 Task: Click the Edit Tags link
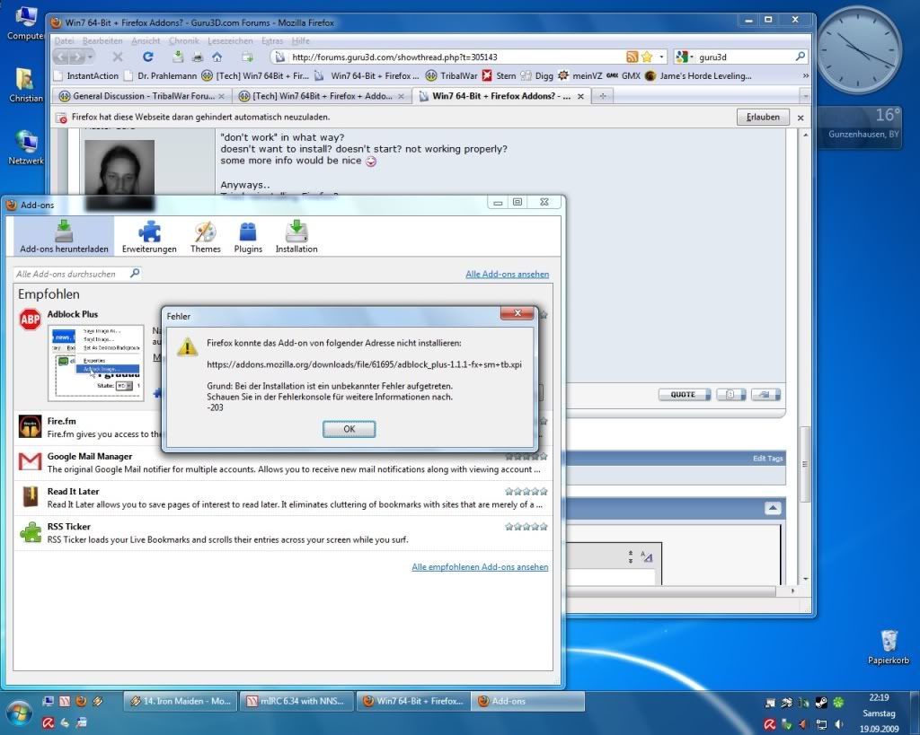point(767,459)
